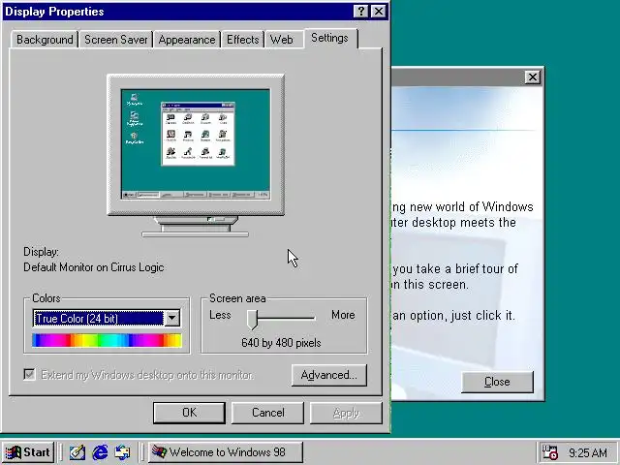Launch Internet Explorer from quick launch
620x465 pixels.
click(100, 452)
